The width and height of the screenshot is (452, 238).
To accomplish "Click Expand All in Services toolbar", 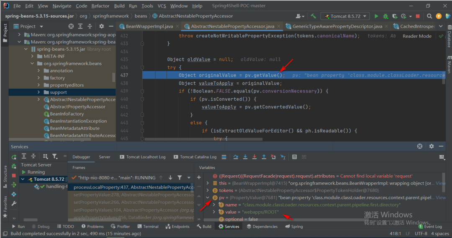I will coord(24,156).
